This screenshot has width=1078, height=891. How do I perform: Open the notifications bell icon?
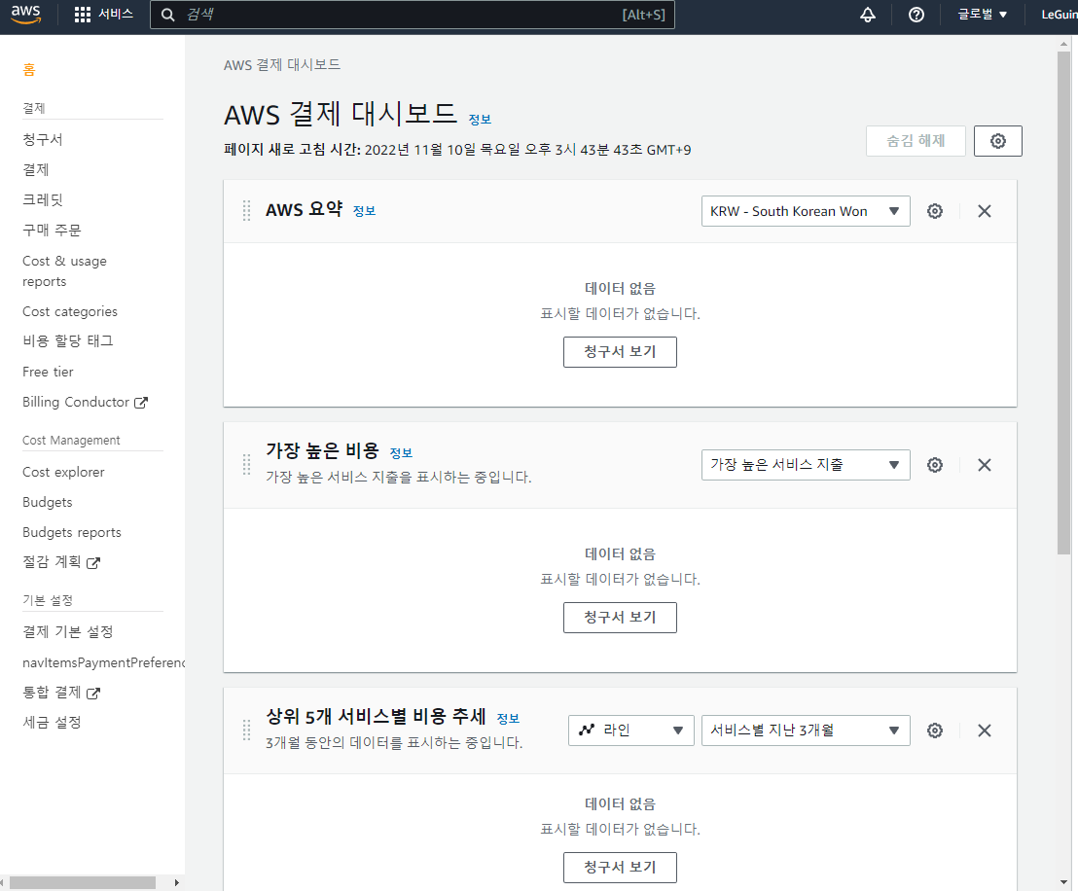pyautogui.click(x=868, y=15)
